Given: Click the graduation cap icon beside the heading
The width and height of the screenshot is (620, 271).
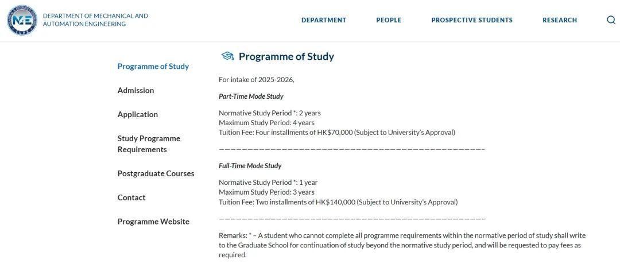Looking at the screenshot, I should click(x=227, y=56).
